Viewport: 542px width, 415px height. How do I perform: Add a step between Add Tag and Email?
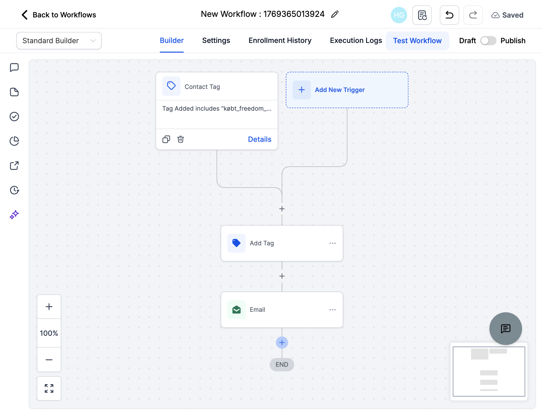point(282,276)
